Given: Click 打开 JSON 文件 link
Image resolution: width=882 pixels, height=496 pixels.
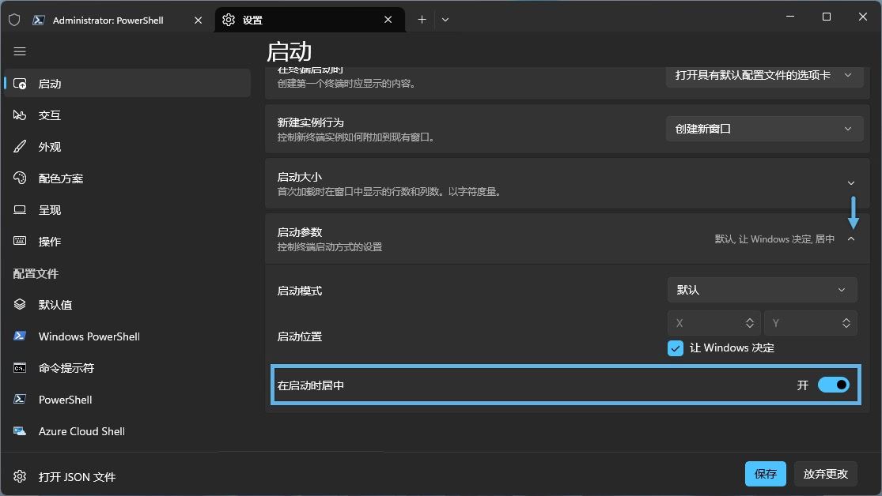Looking at the screenshot, I should [75, 477].
